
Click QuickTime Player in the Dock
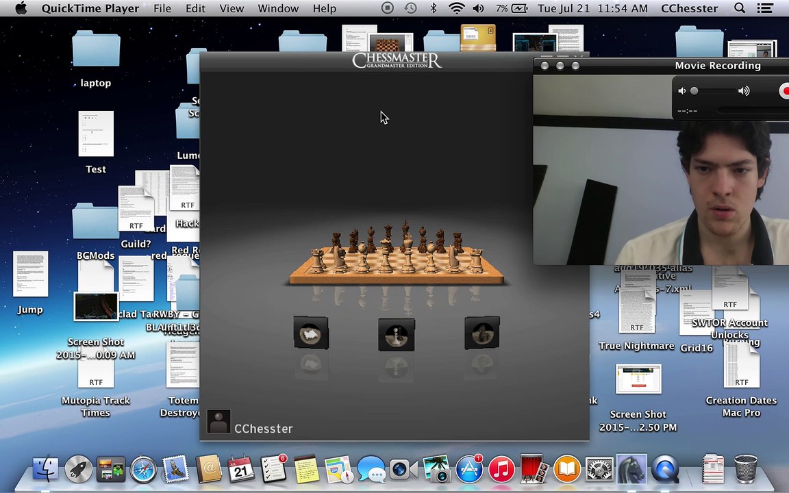[x=665, y=469]
